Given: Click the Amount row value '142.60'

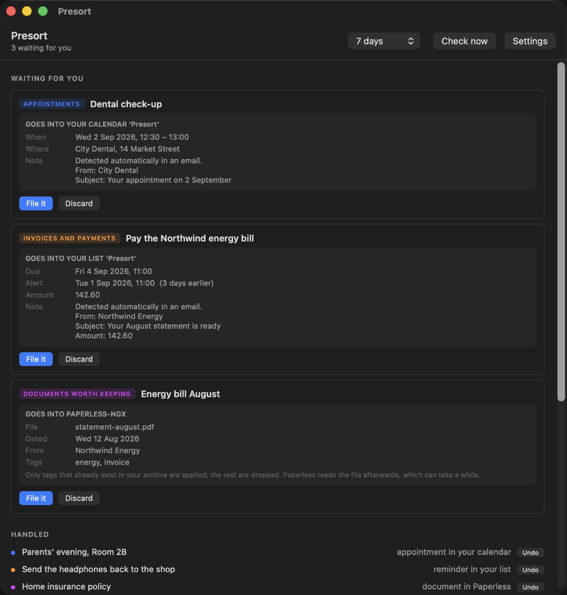Looking at the screenshot, I should coord(88,295).
